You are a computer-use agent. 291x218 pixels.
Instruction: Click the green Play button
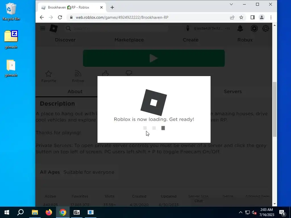154,58
